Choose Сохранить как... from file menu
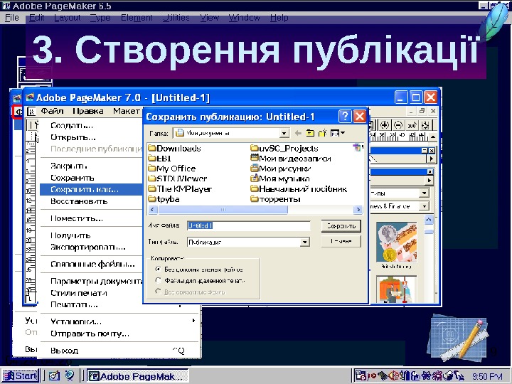Viewport: 512px width, 384px height. click(x=91, y=189)
